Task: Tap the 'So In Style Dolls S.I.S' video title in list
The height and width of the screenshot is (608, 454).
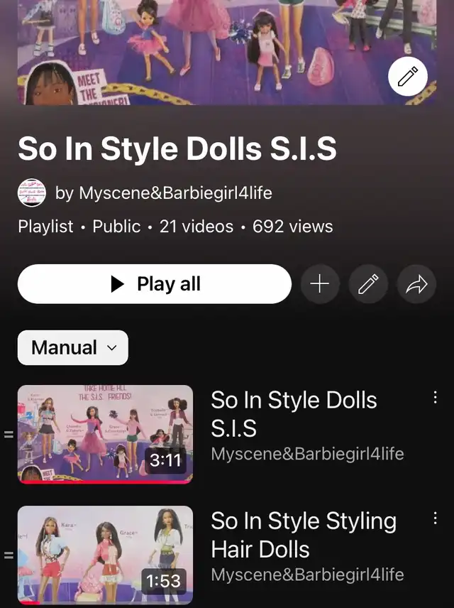Action: [x=294, y=413]
